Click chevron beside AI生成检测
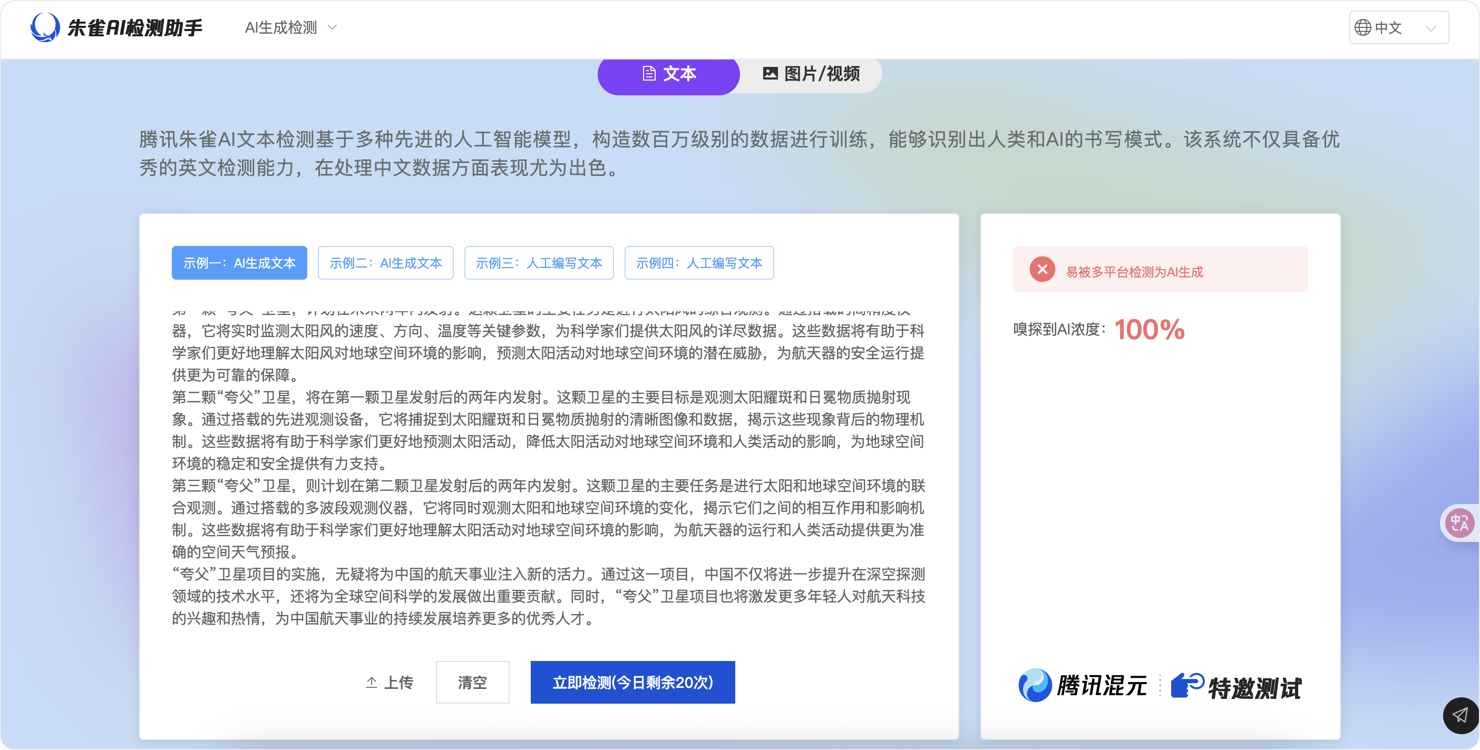 click(x=332, y=27)
